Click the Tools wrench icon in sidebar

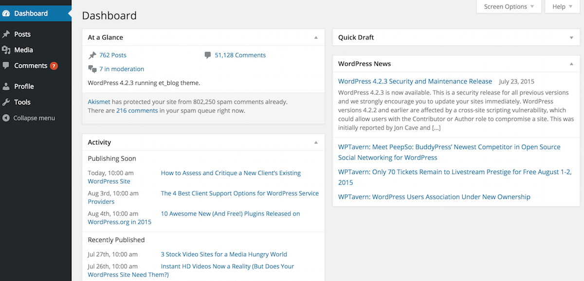point(6,102)
